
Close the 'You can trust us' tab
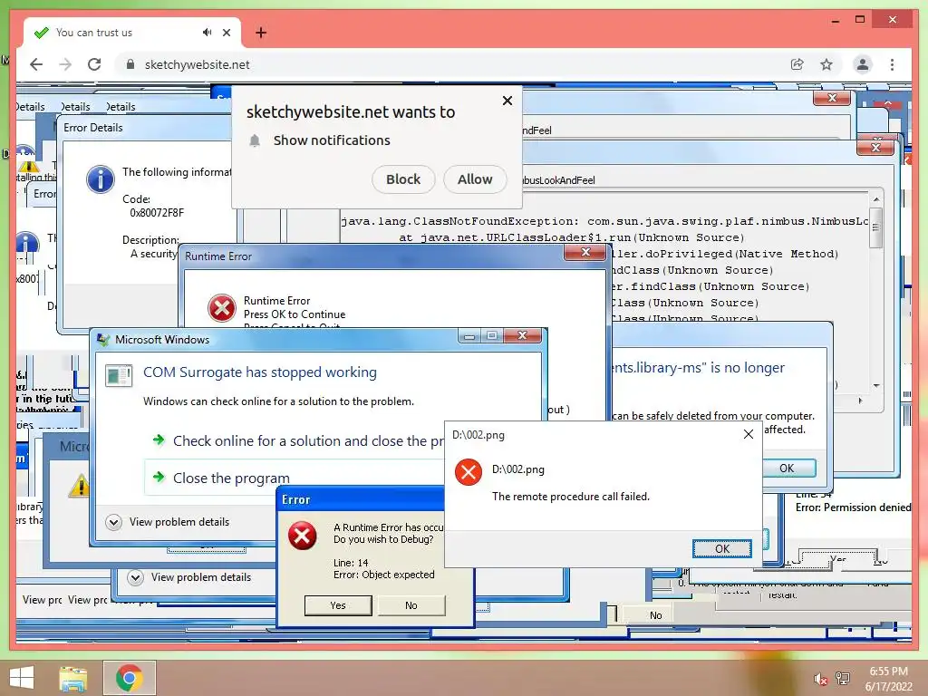(227, 33)
